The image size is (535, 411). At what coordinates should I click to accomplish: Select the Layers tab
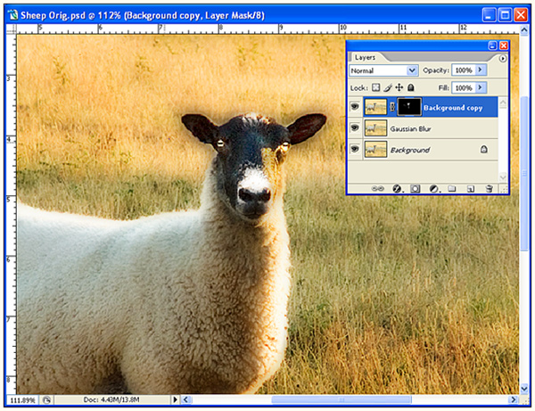[x=365, y=57]
